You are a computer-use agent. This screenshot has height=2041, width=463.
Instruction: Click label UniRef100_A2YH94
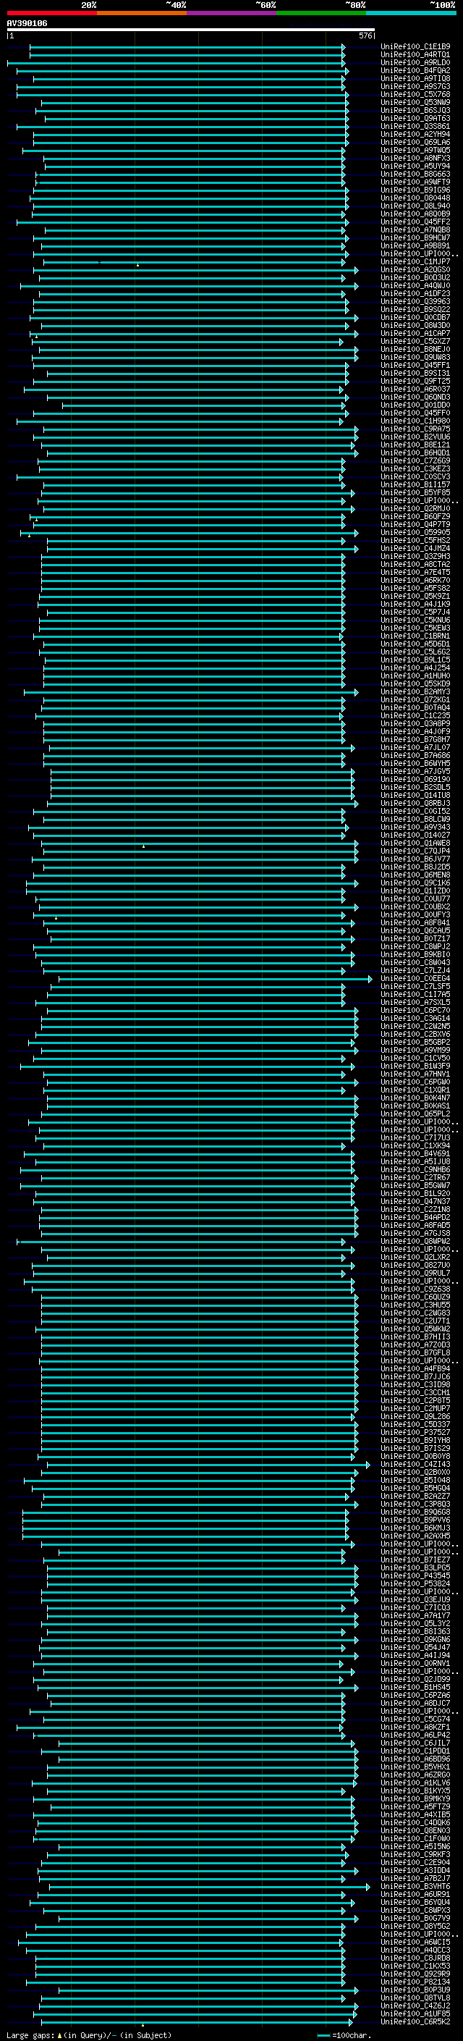tap(415, 135)
